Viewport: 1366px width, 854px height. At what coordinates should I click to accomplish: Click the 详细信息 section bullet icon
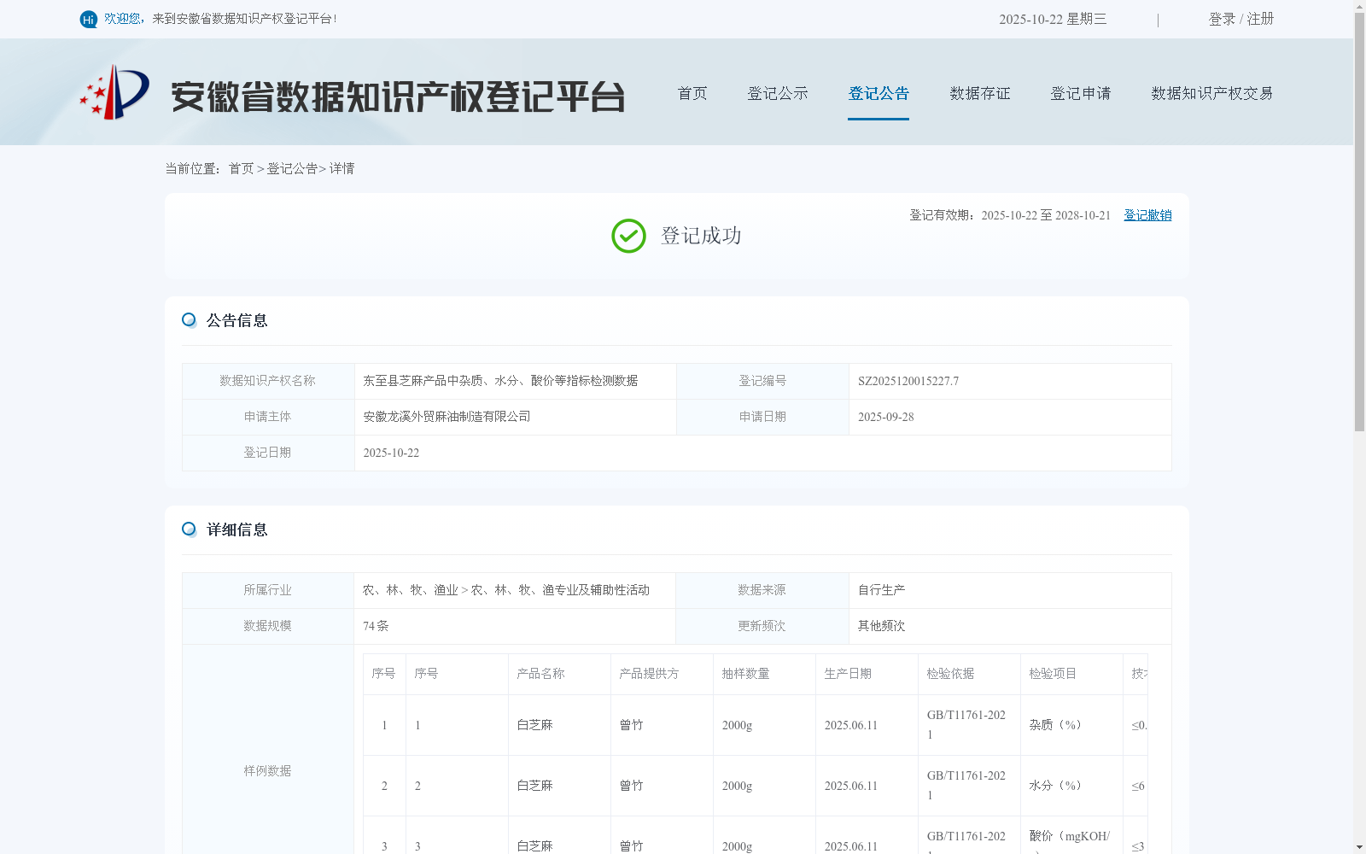point(190,529)
